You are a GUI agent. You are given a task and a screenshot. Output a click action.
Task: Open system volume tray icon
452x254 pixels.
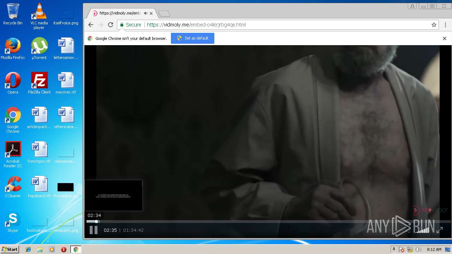click(418, 249)
